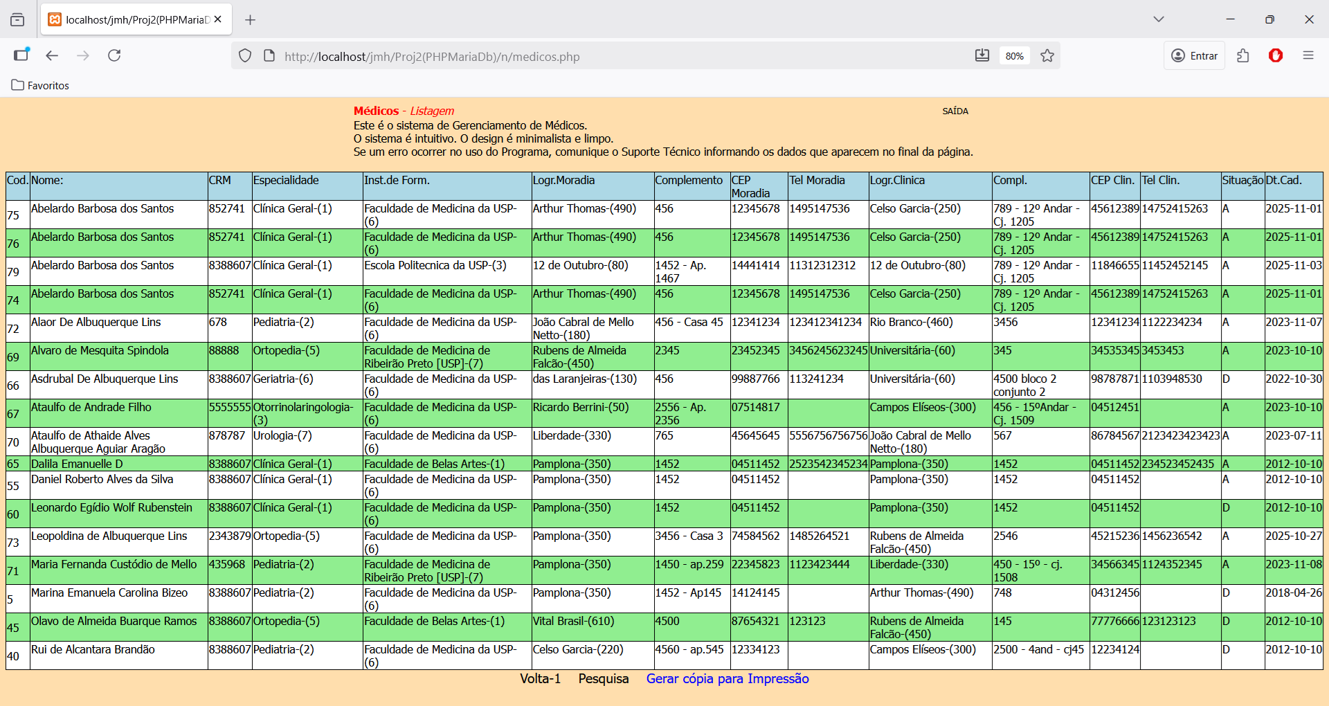Expand the list all tabs chevron
The height and width of the screenshot is (706, 1329).
[1159, 19]
